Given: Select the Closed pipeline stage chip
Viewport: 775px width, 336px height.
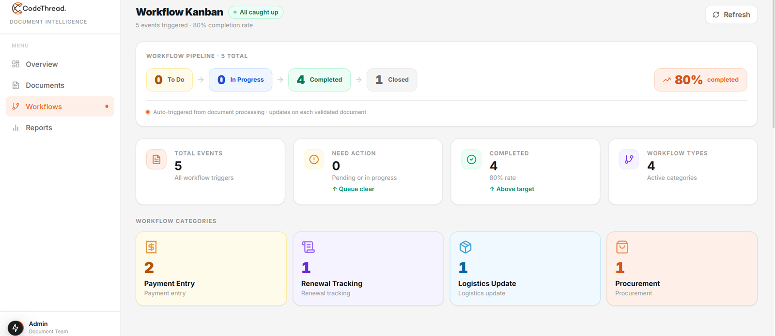Looking at the screenshot, I should tap(392, 80).
